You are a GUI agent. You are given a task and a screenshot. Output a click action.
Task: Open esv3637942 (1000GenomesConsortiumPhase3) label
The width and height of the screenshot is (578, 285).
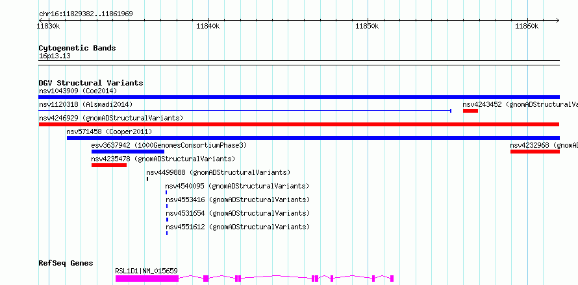(169, 145)
